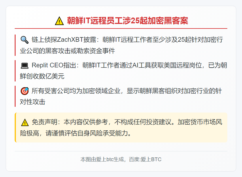Select the ZachXBT name in the first bullet
This screenshot has height=177, width=242.
pos(70,40)
